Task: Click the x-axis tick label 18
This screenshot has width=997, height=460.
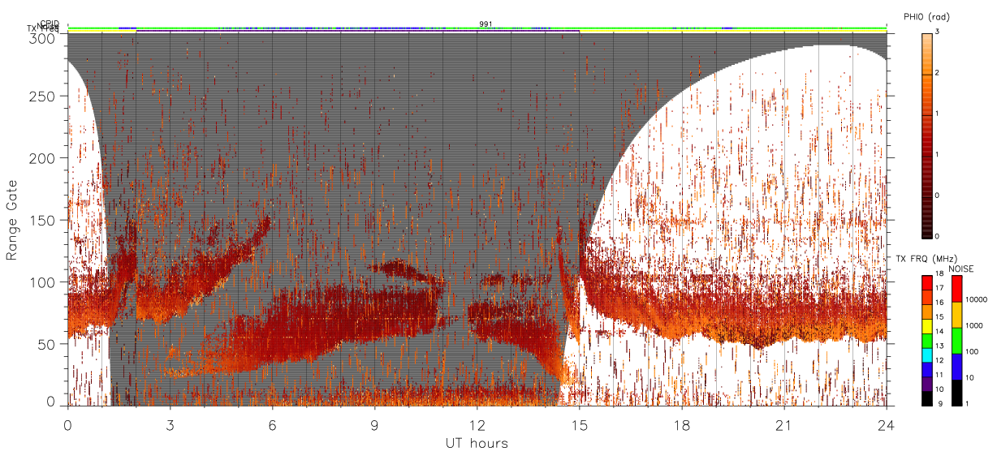Action: click(x=681, y=425)
